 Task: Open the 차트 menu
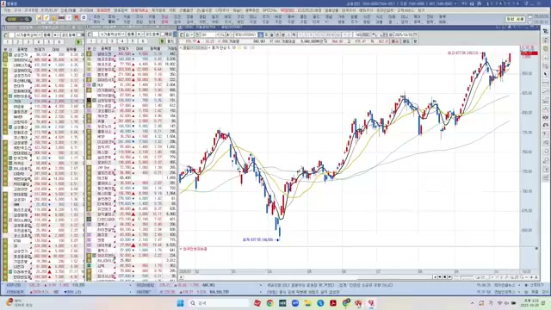click(172, 10)
